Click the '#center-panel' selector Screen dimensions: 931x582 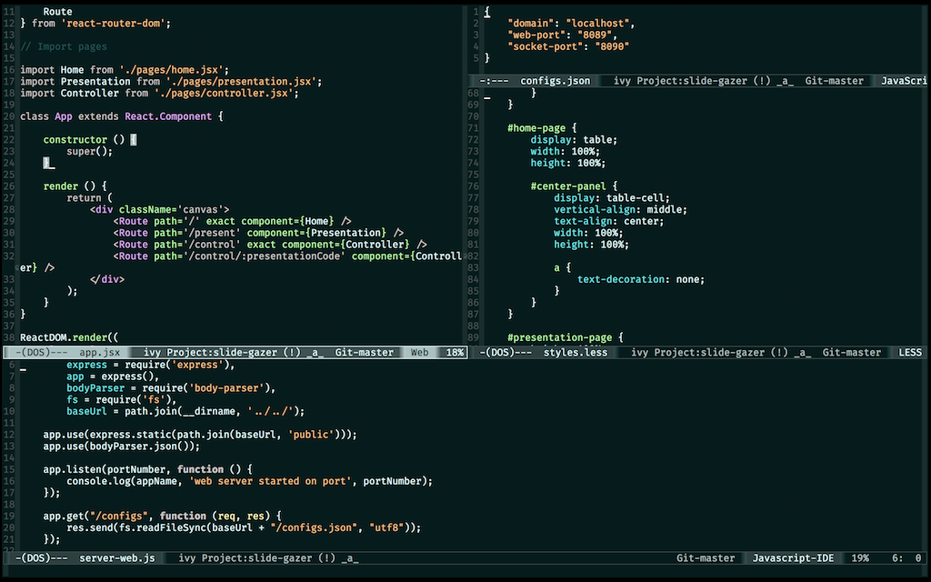point(569,186)
